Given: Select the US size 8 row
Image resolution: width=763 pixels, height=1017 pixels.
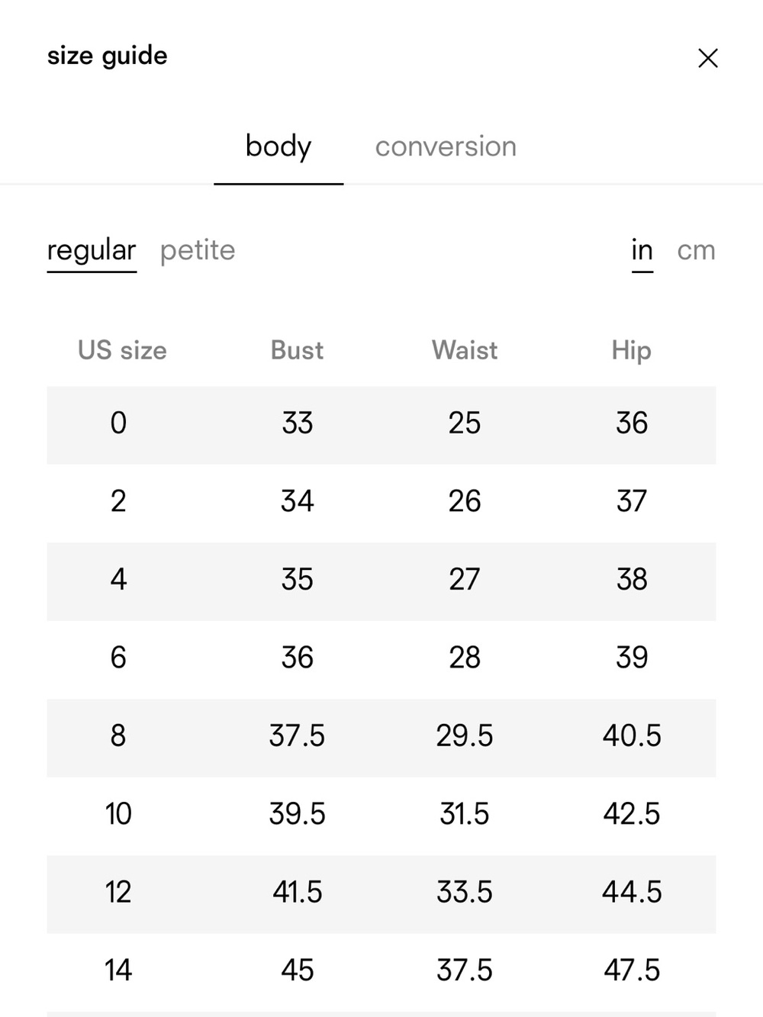Looking at the screenshot, I should 381,738.
